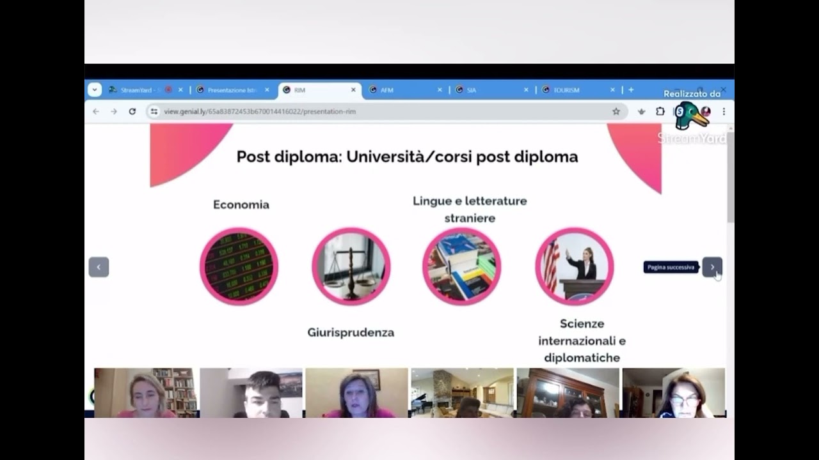Switch to the Presentazione tab
This screenshot has width=819, height=460.
(x=232, y=90)
